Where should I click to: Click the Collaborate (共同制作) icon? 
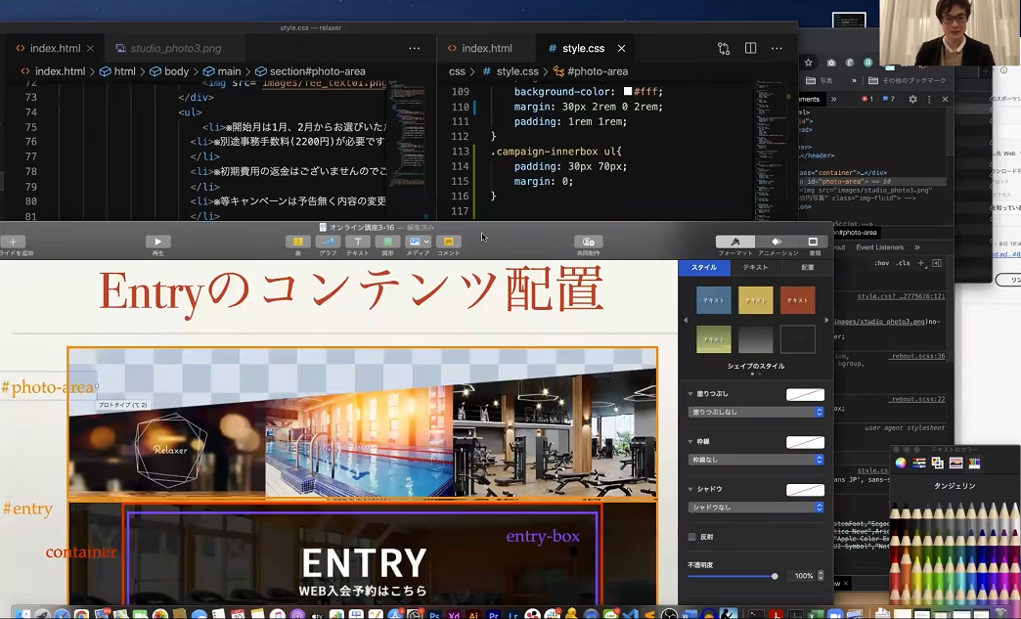pyautogui.click(x=588, y=242)
